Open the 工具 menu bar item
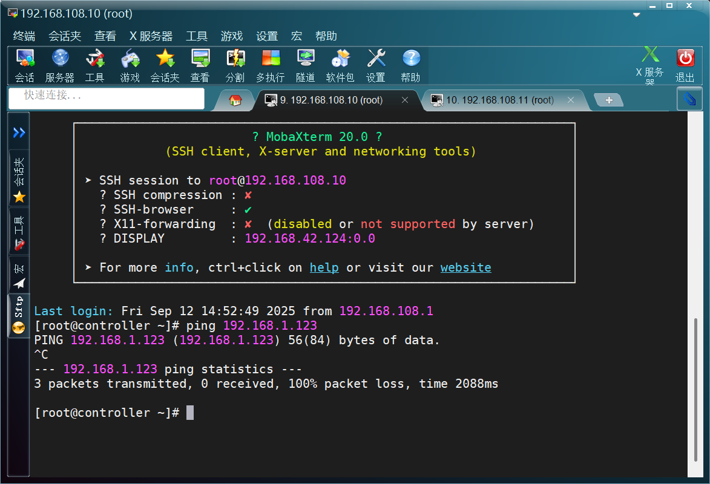 tap(197, 36)
